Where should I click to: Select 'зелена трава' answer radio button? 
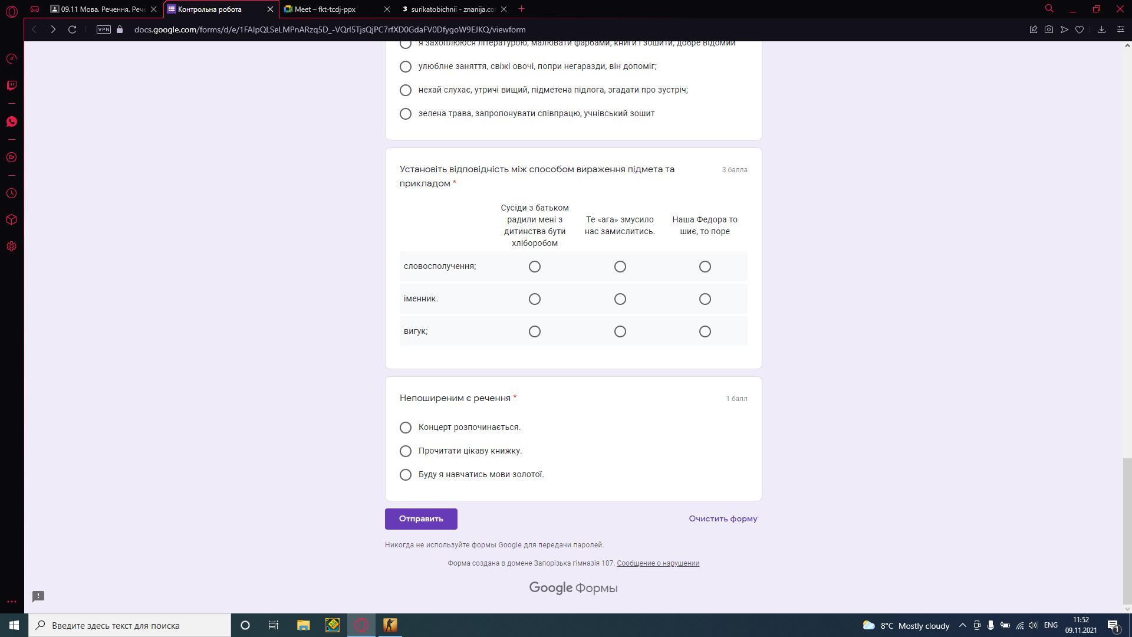(x=405, y=114)
